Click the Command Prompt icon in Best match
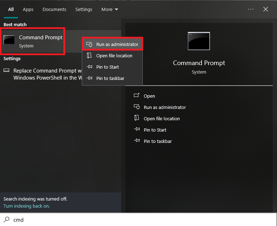Viewport: 277px width, 226px height. (x=9, y=40)
